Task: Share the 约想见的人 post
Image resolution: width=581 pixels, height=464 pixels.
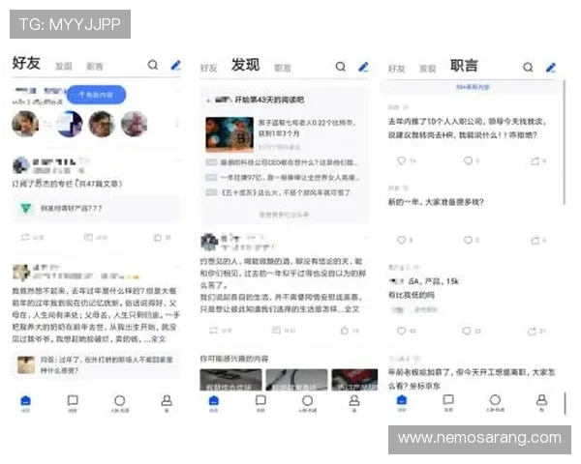Action: click(x=221, y=330)
